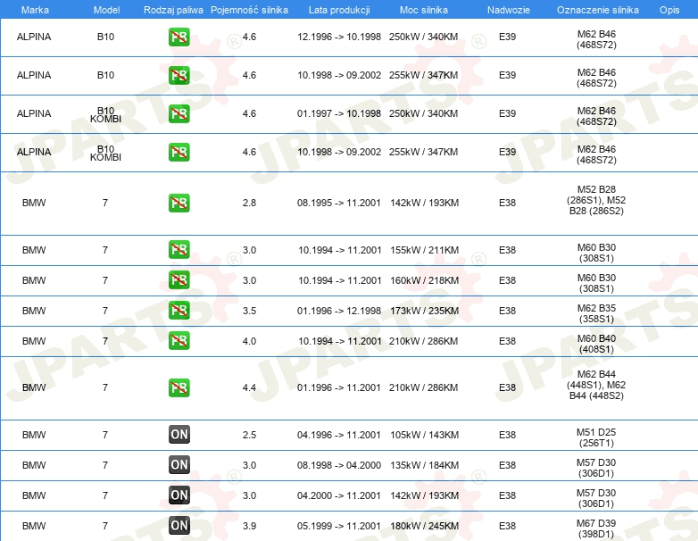The height and width of the screenshot is (541, 698).
Task: Select the Moc silnika column header
Action: [423, 9]
